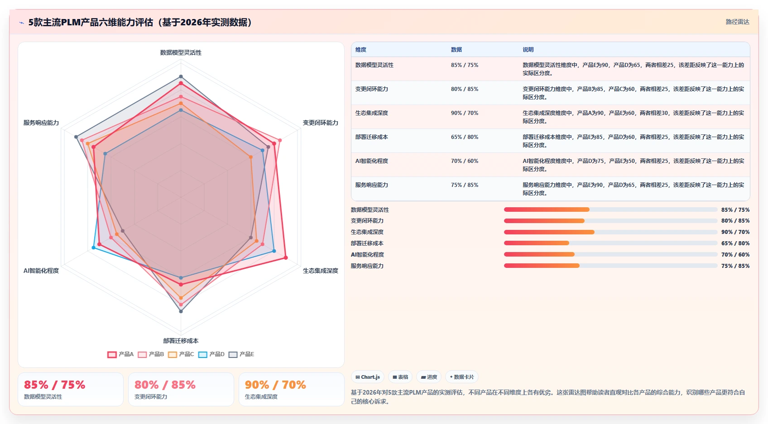Click the radar axis label 生态集成深度
Viewport: 768px width, 424px height.
[321, 271]
